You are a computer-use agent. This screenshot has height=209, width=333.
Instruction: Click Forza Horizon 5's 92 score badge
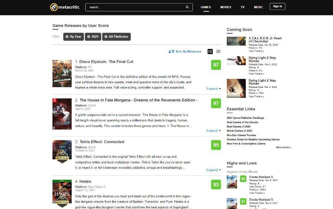coord(243,179)
